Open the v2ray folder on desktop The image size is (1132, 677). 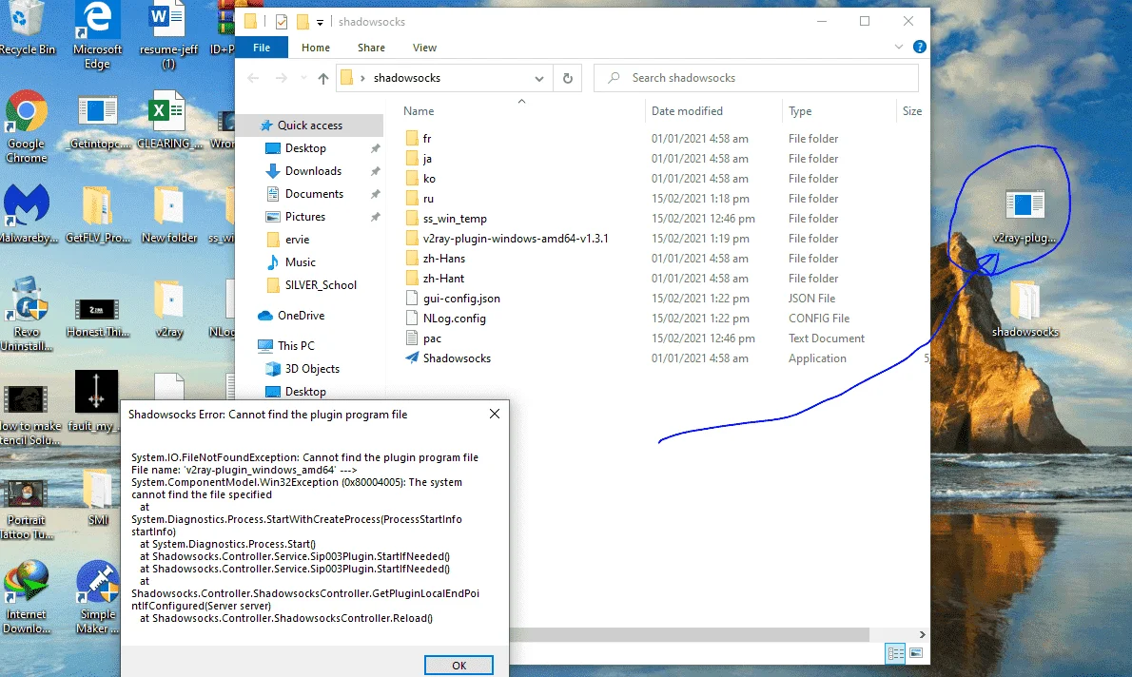pos(169,309)
